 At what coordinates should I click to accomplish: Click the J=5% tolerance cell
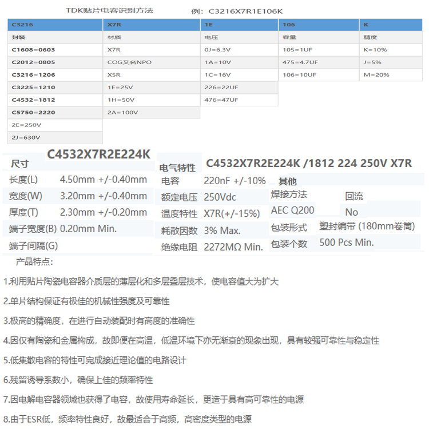pyautogui.click(x=391, y=62)
